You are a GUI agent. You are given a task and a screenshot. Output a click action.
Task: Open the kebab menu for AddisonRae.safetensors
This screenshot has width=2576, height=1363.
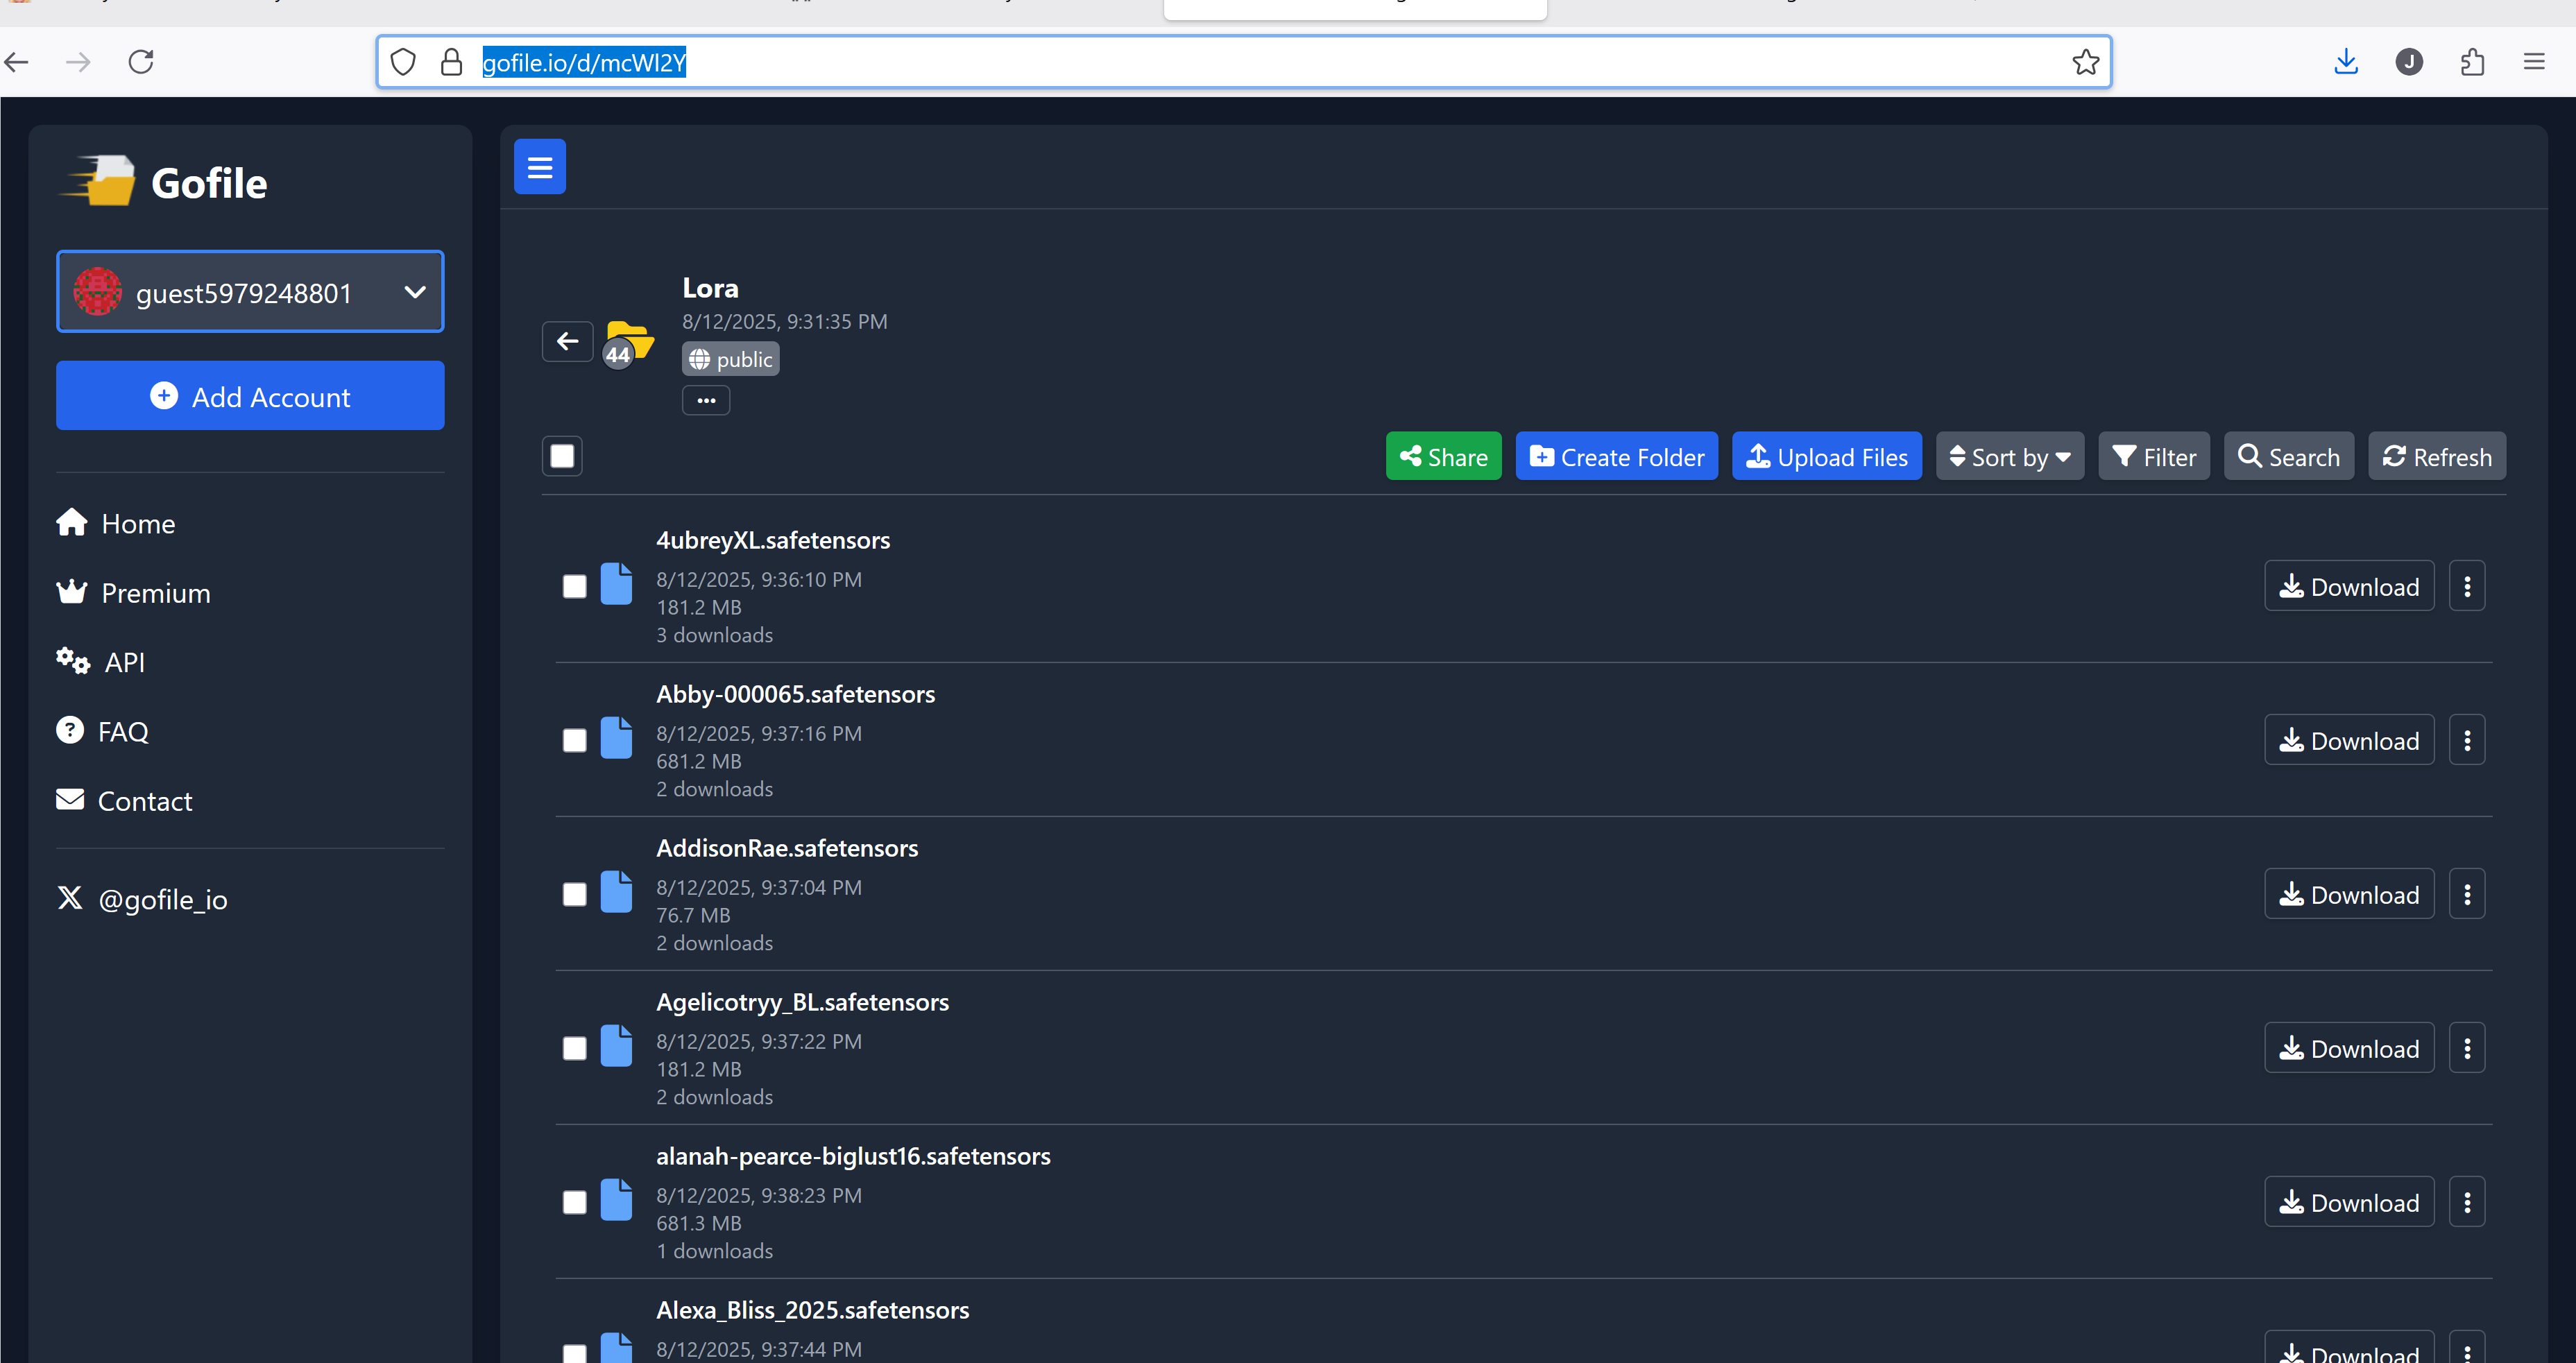(2466, 894)
